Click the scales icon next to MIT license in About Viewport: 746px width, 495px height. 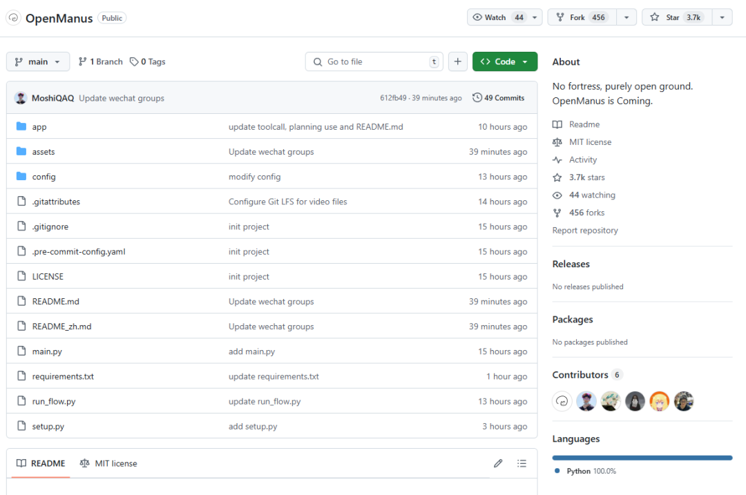tap(557, 142)
